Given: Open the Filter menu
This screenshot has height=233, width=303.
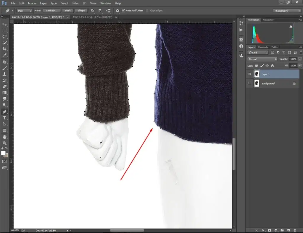Looking at the screenshot, I should (75, 3).
